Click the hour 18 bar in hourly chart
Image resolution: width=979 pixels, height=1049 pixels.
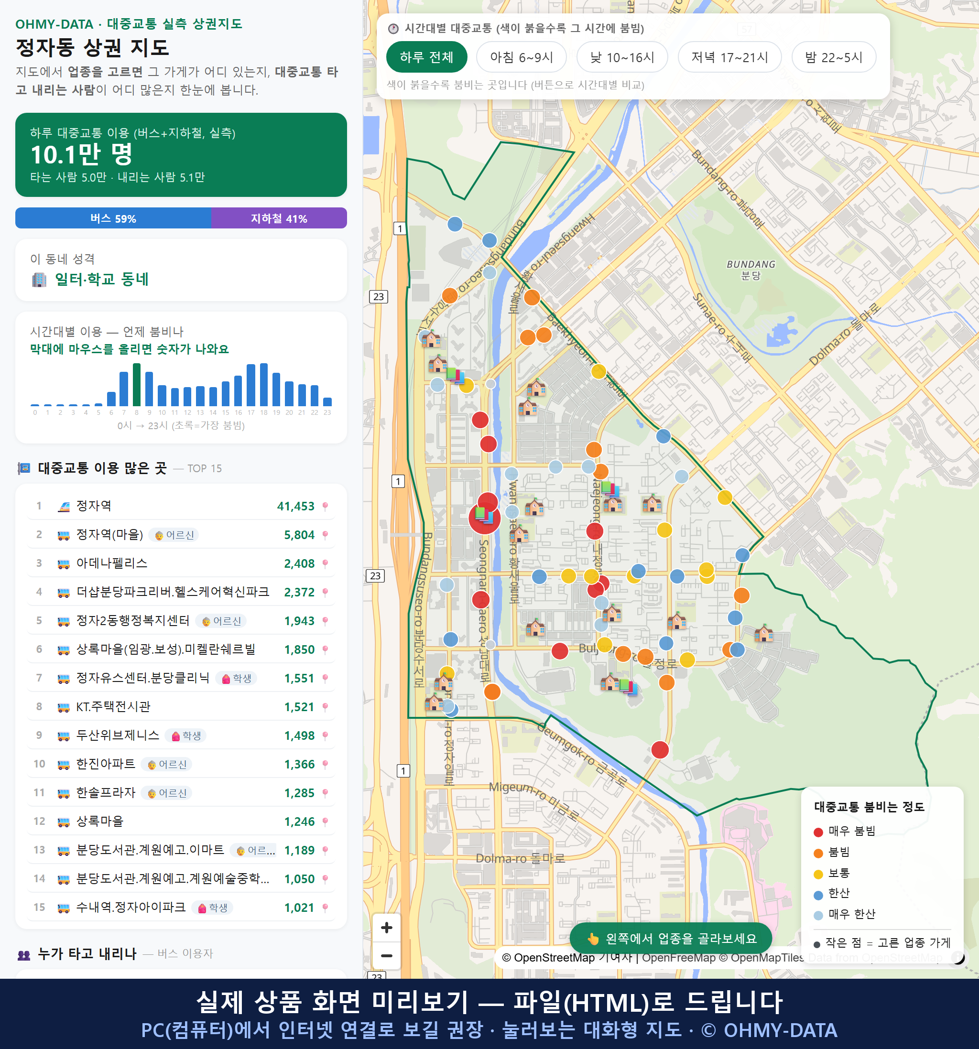click(x=264, y=385)
